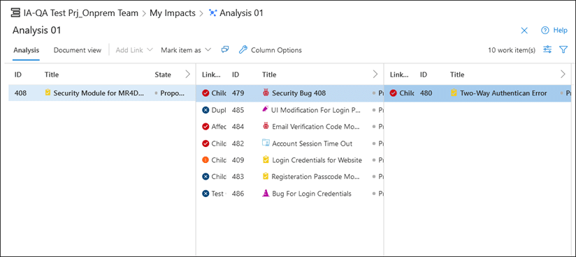The height and width of the screenshot is (257, 576).
Task: Select the Analysis tab
Action: (26, 50)
